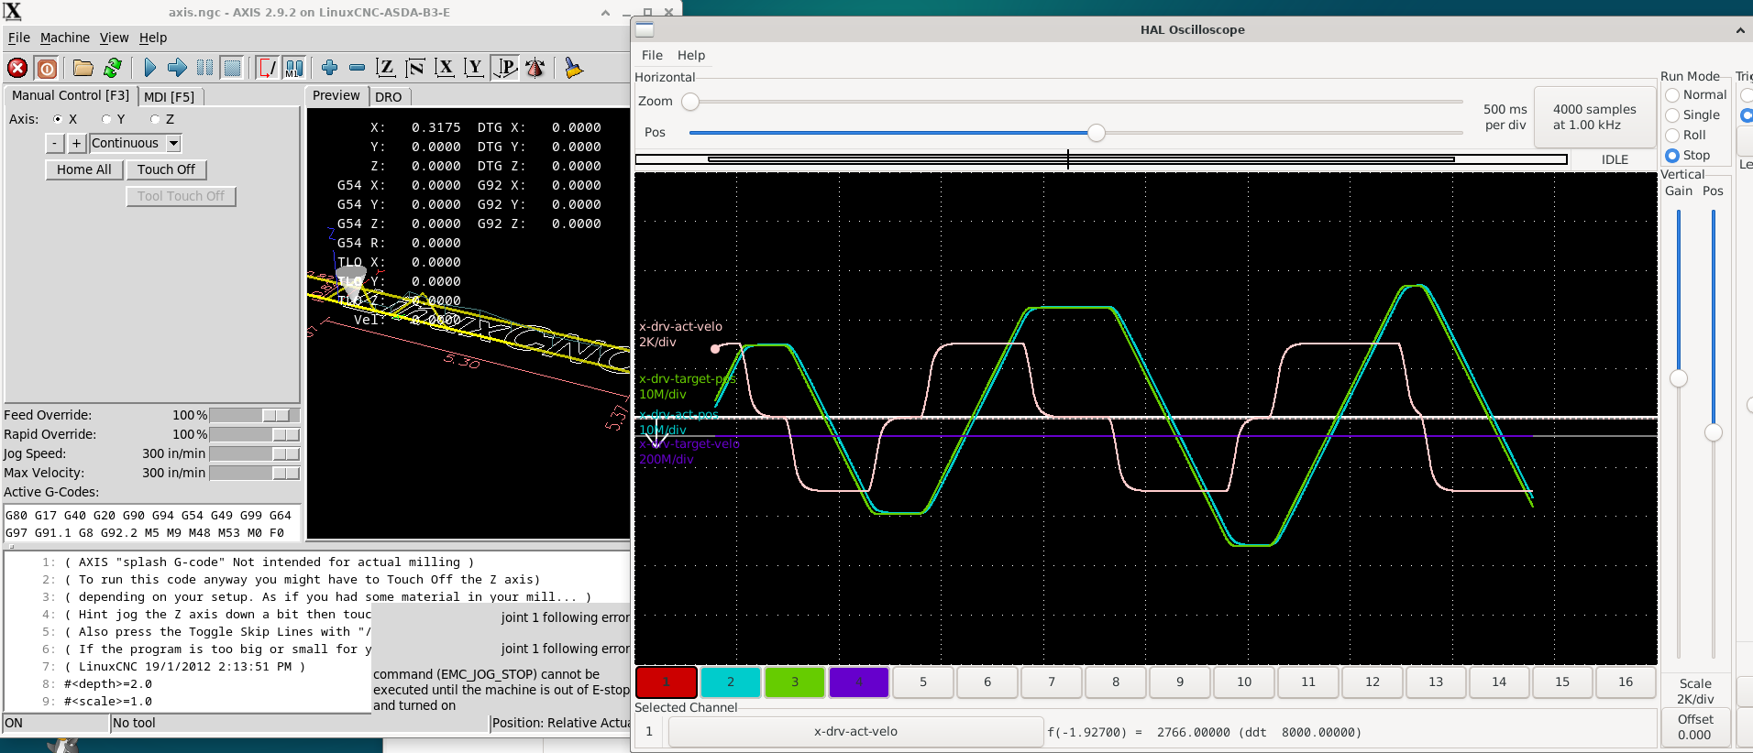Image resolution: width=1753 pixels, height=753 pixels.
Task: Open the Machine menu
Action: pyautogui.click(x=65, y=38)
